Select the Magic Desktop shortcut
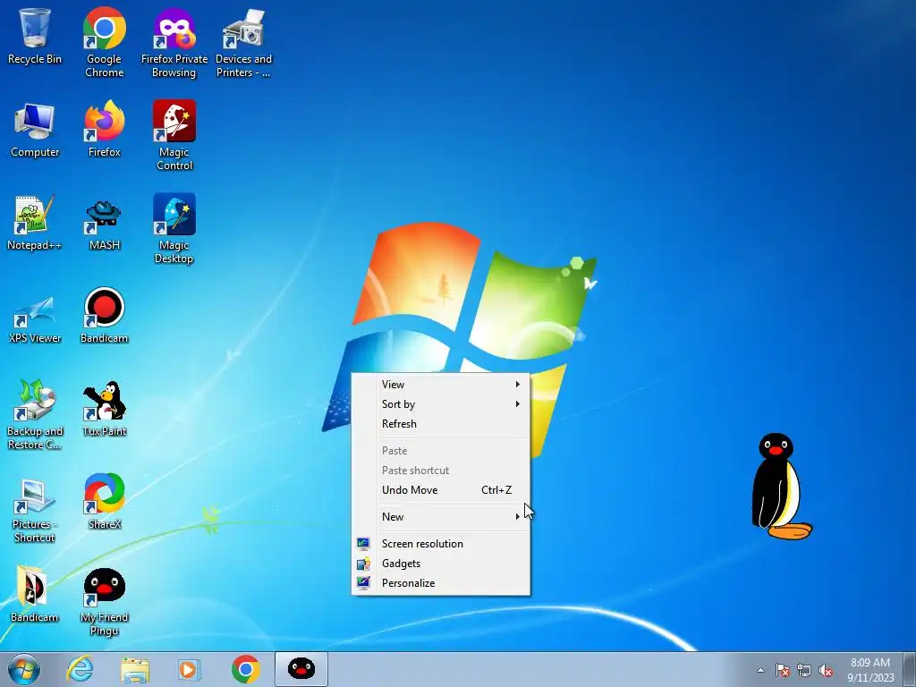 coord(174,229)
